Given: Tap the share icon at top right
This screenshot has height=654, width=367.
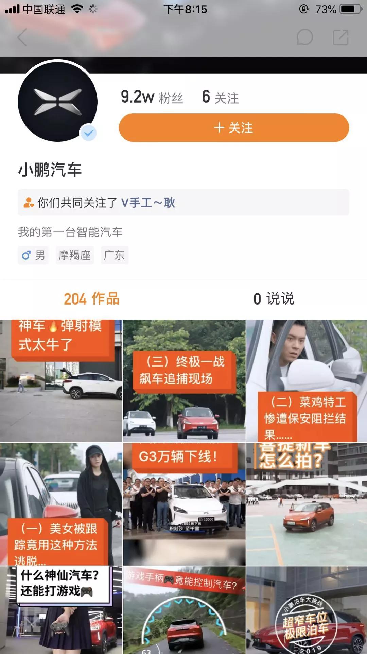Looking at the screenshot, I should (x=341, y=37).
